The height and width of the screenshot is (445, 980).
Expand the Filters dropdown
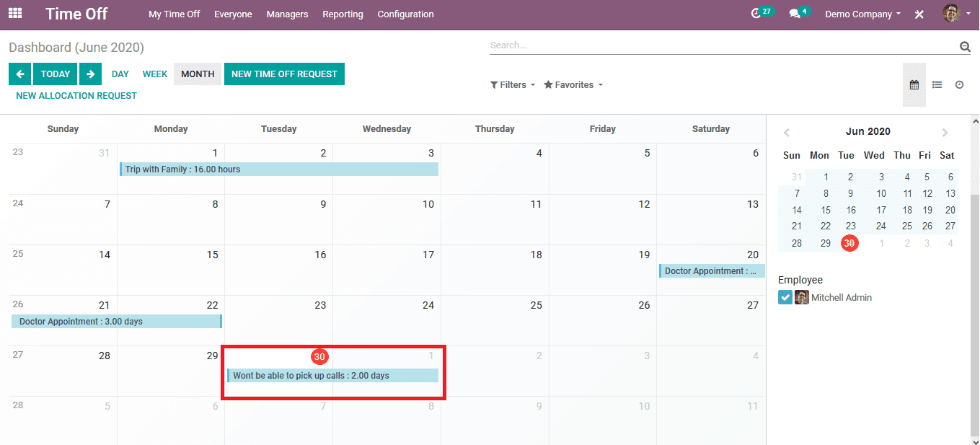point(513,85)
